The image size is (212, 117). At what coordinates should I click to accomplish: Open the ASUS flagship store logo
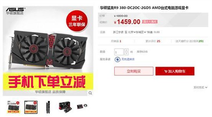(x=15, y=11)
